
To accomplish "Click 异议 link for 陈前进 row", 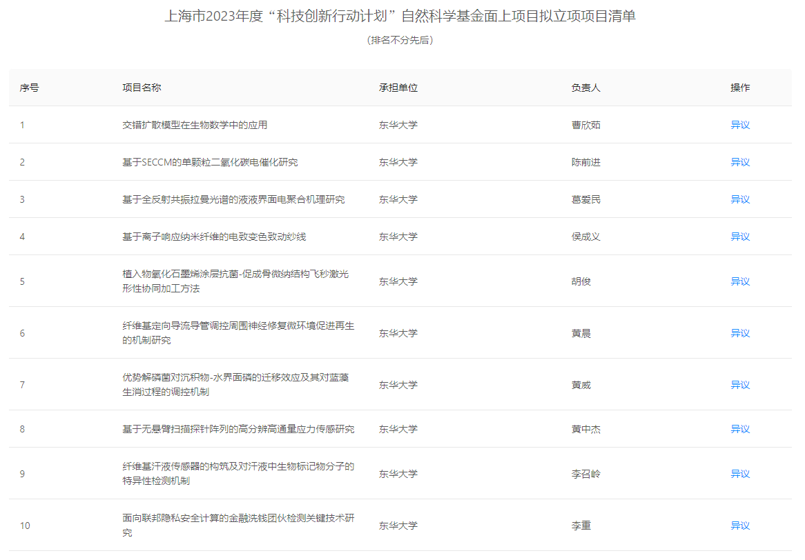I will [740, 162].
